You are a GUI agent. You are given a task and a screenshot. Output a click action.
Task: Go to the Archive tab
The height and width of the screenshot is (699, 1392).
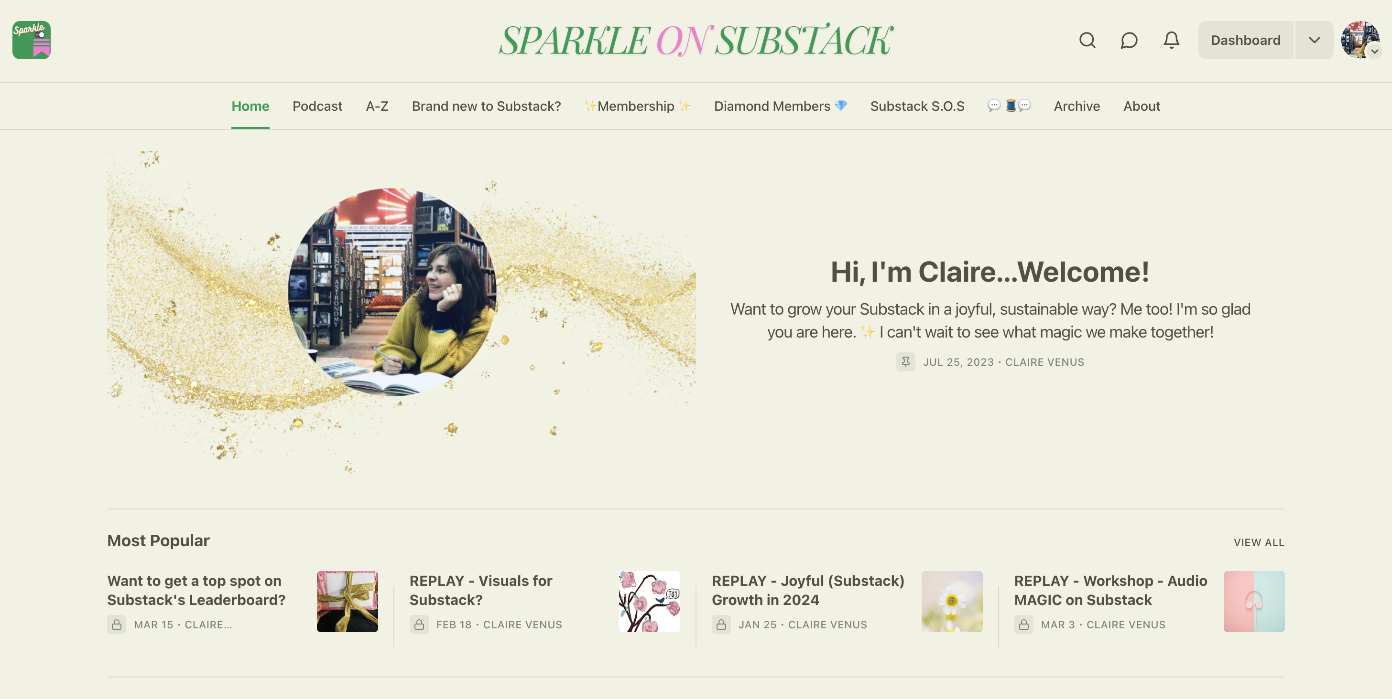point(1077,106)
